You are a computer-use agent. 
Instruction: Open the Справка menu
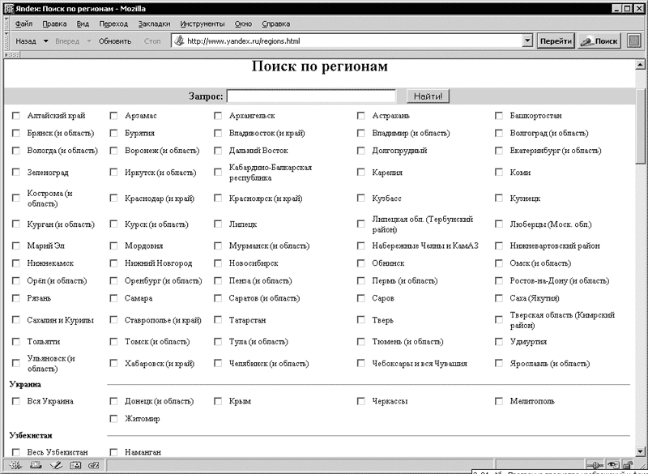click(276, 23)
